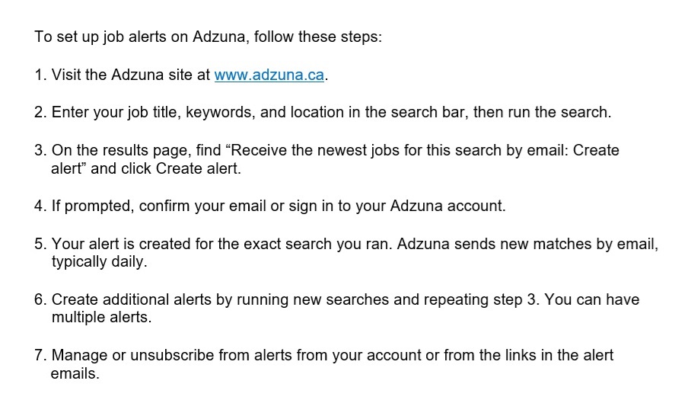The width and height of the screenshot is (691, 416).
Task: Click the list number '1.' at step one
Action: (40, 75)
